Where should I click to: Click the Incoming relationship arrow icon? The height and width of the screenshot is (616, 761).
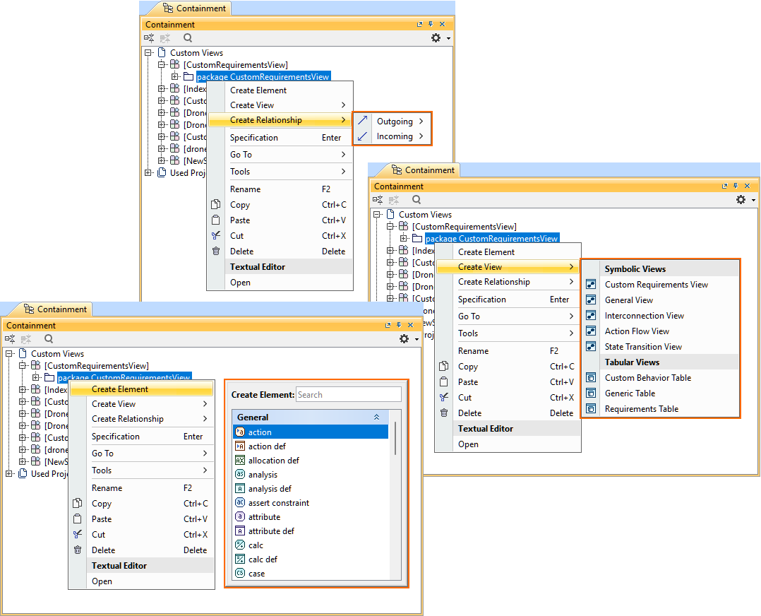pos(363,136)
